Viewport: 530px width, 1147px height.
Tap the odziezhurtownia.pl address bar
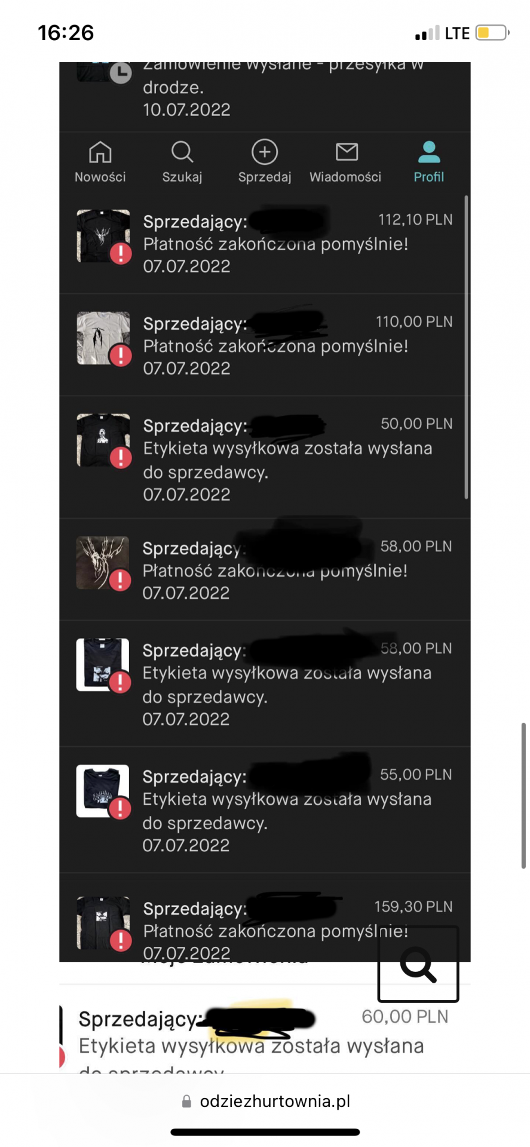pos(265,1101)
